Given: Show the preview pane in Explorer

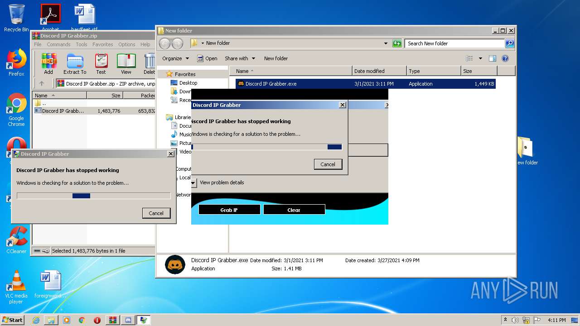Looking at the screenshot, I should [x=493, y=58].
